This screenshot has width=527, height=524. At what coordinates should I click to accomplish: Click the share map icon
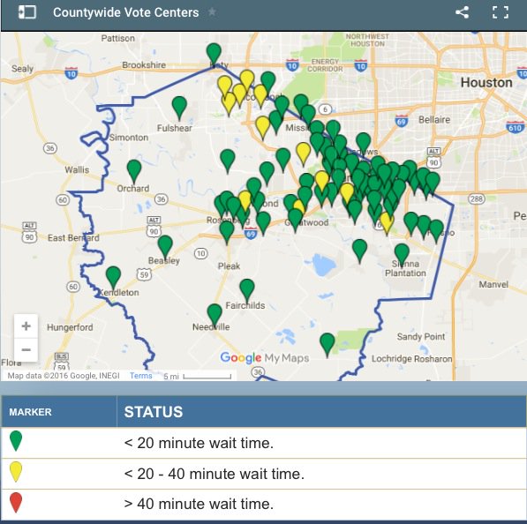tap(463, 12)
